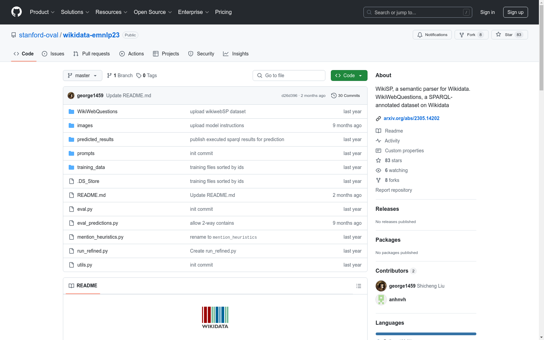Click the Wikidata logo image
The width and height of the screenshot is (544, 340).
point(215,318)
